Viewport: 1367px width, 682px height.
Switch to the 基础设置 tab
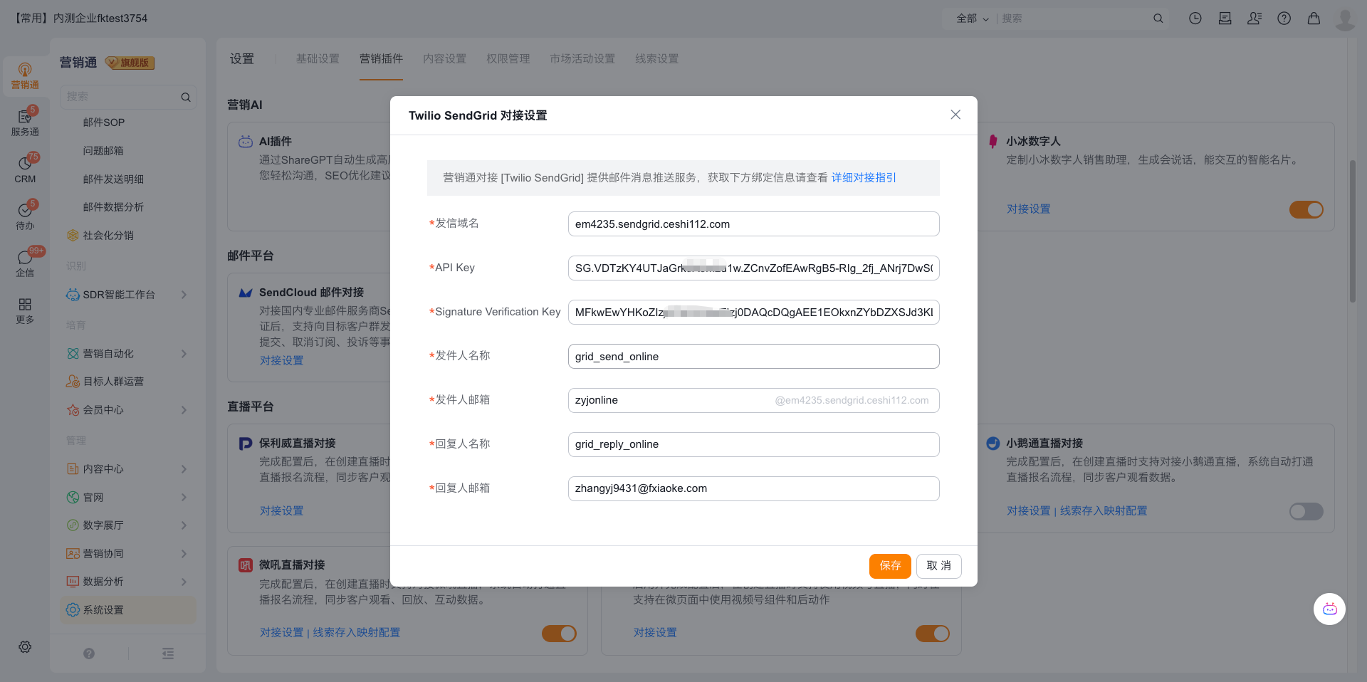pyautogui.click(x=318, y=58)
